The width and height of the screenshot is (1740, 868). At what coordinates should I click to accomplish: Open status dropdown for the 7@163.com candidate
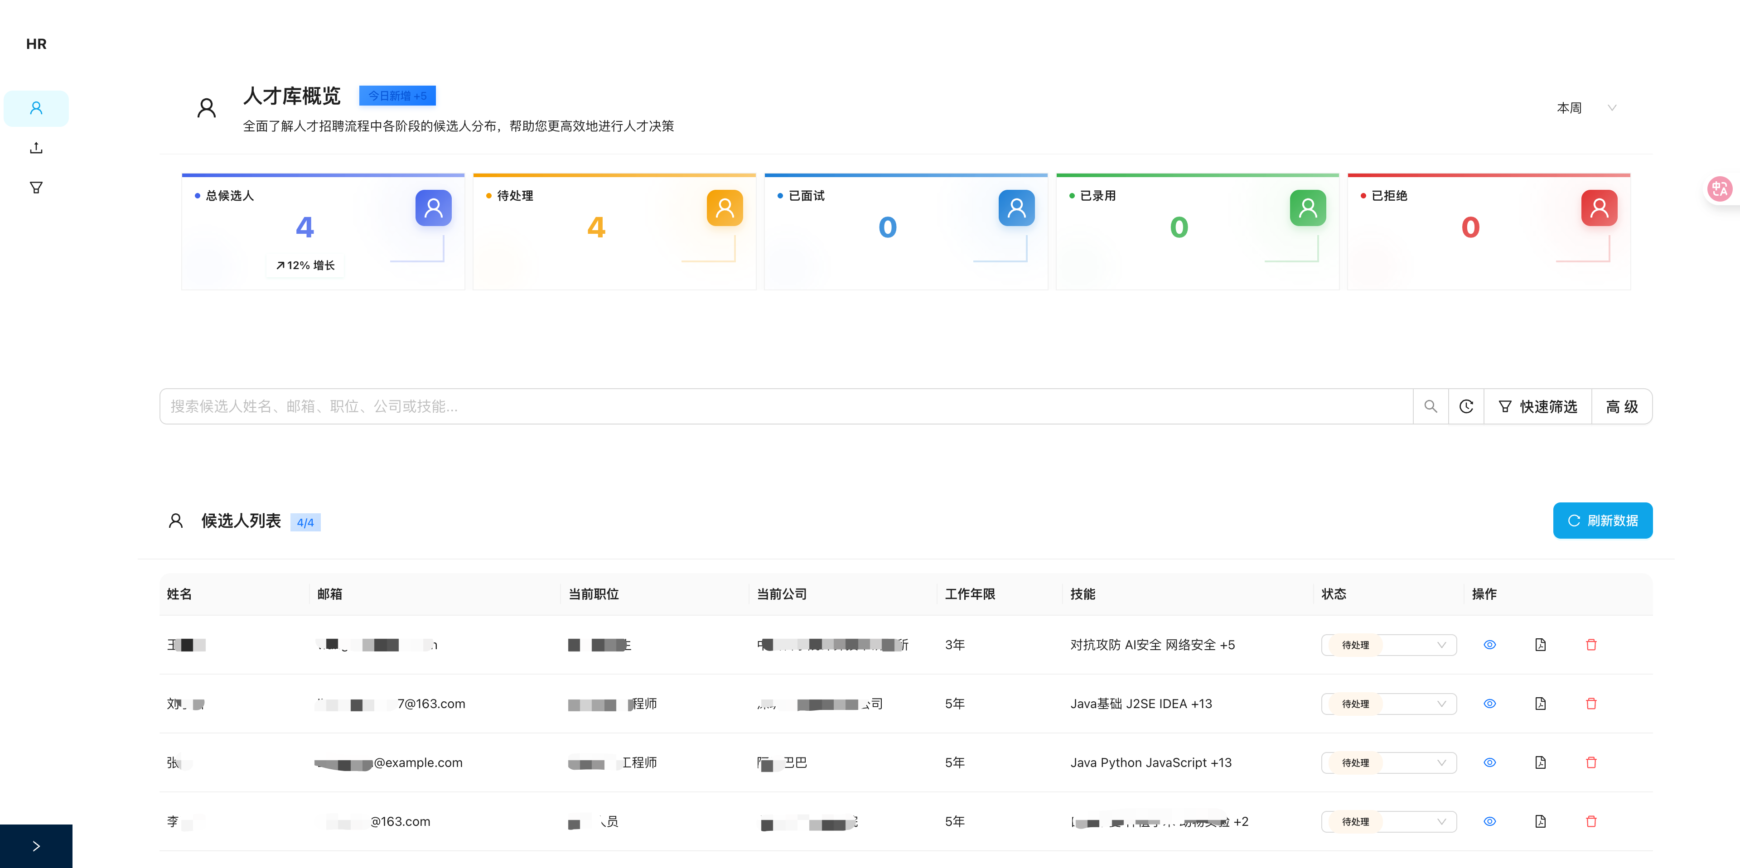pyautogui.click(x=1389, y=704)
